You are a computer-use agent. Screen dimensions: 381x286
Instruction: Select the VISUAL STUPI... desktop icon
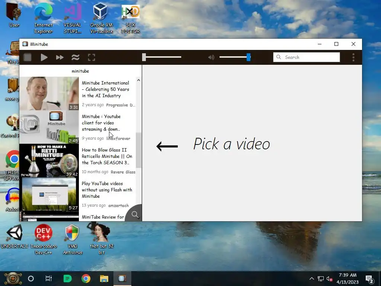pyautogui.click(x=73, y=18)
